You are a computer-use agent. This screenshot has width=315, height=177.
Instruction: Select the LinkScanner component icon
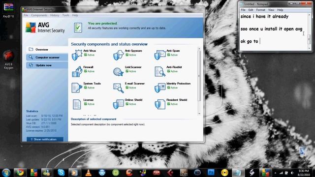[x=118, y=72]
